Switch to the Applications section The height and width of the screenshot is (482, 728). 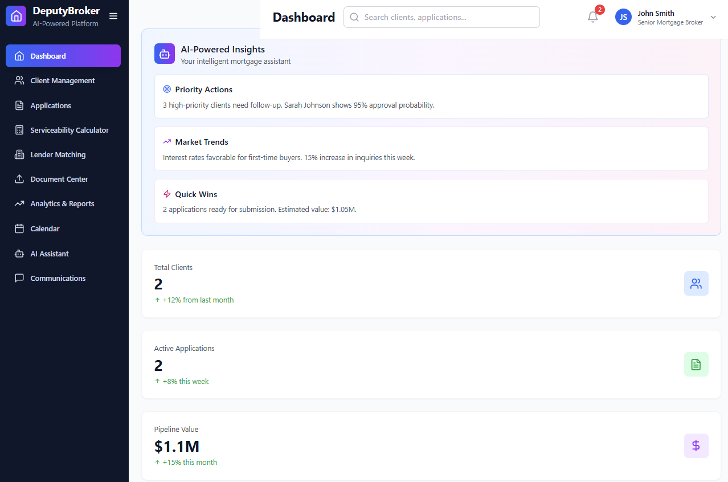(x=51, y=105)
